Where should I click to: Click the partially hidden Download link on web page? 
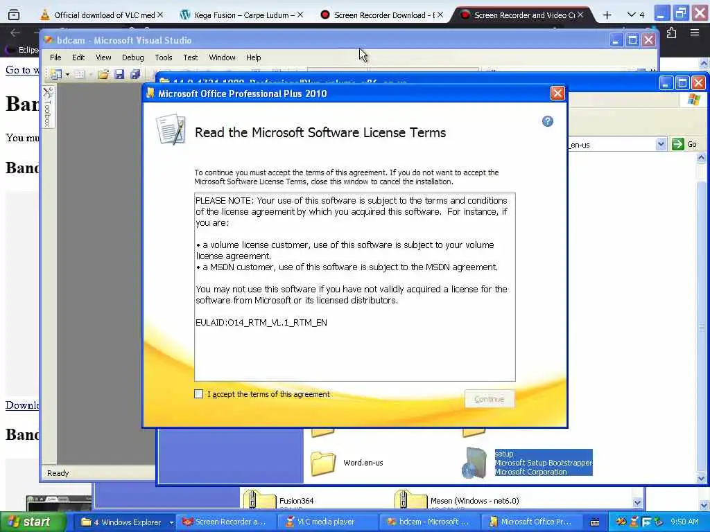pos(21,405)
